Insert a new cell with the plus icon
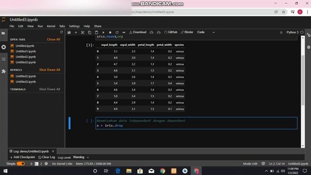 click(76, 33)
